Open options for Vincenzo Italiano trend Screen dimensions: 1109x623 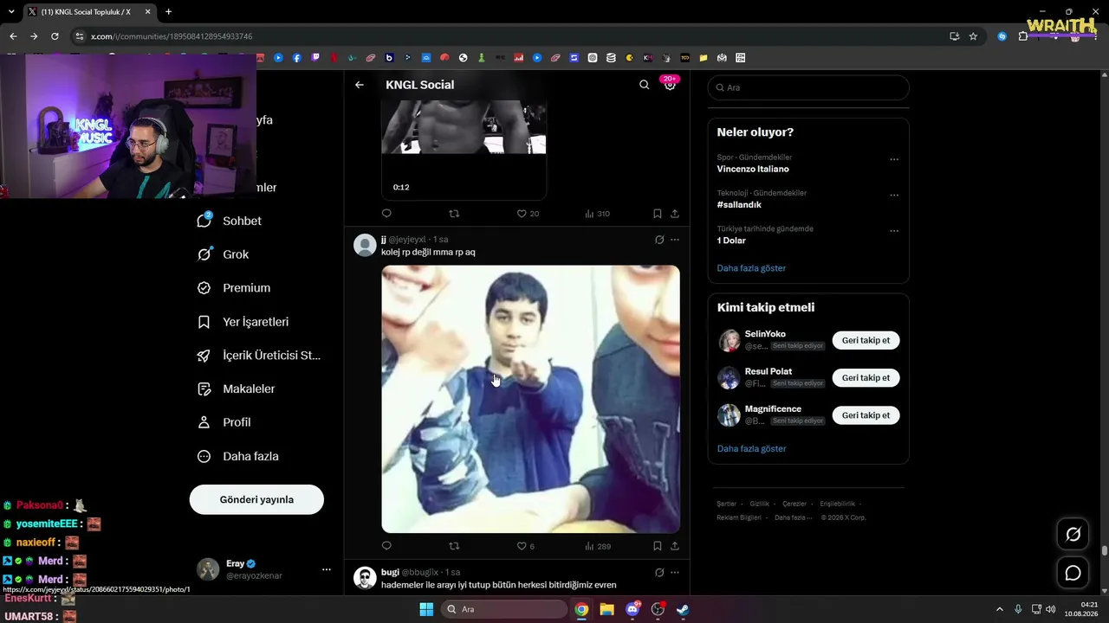click(894, 159)
